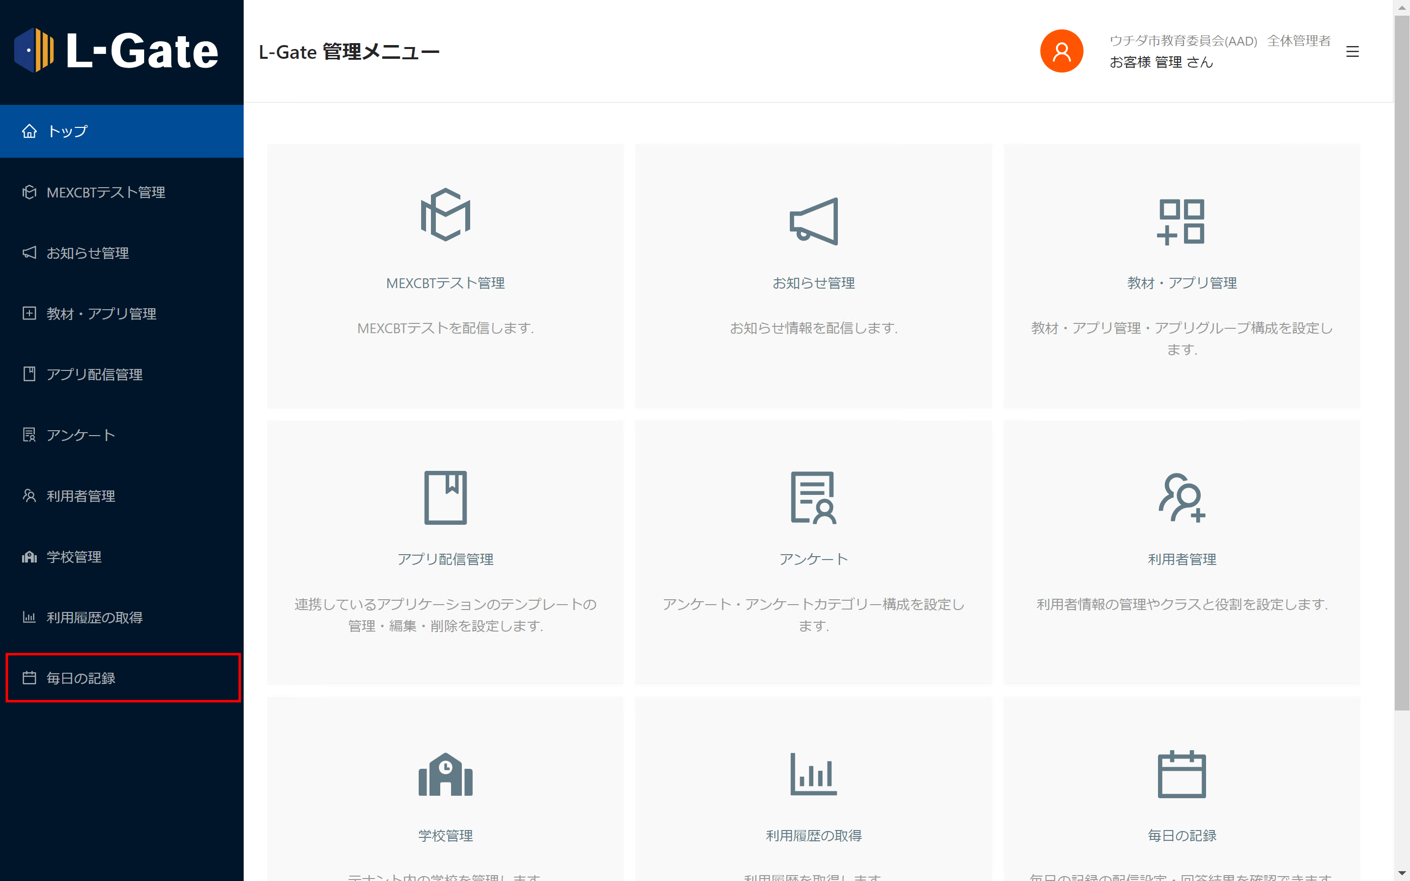This screenshot has width=1410, height=881.
Task: Click the 教材・アプリ管理 card description text
Action: click(x=1182, y=339)
